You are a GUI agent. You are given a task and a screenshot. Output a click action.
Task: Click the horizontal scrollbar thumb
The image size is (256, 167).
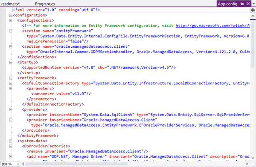pos(76,164)
